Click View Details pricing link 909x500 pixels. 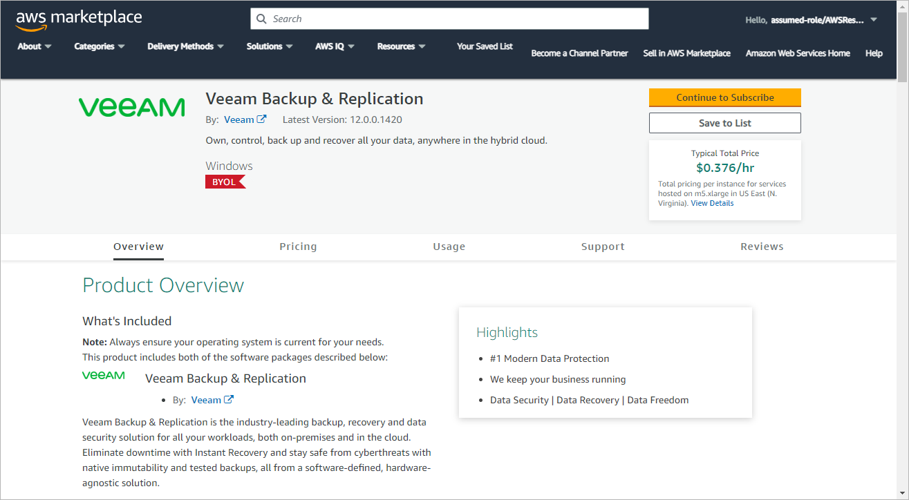tap(712, 203)
